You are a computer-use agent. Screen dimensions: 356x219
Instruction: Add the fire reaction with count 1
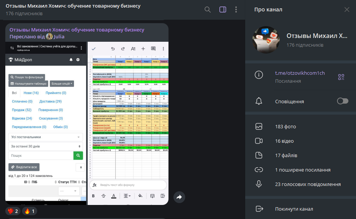[x=30, y=211]
